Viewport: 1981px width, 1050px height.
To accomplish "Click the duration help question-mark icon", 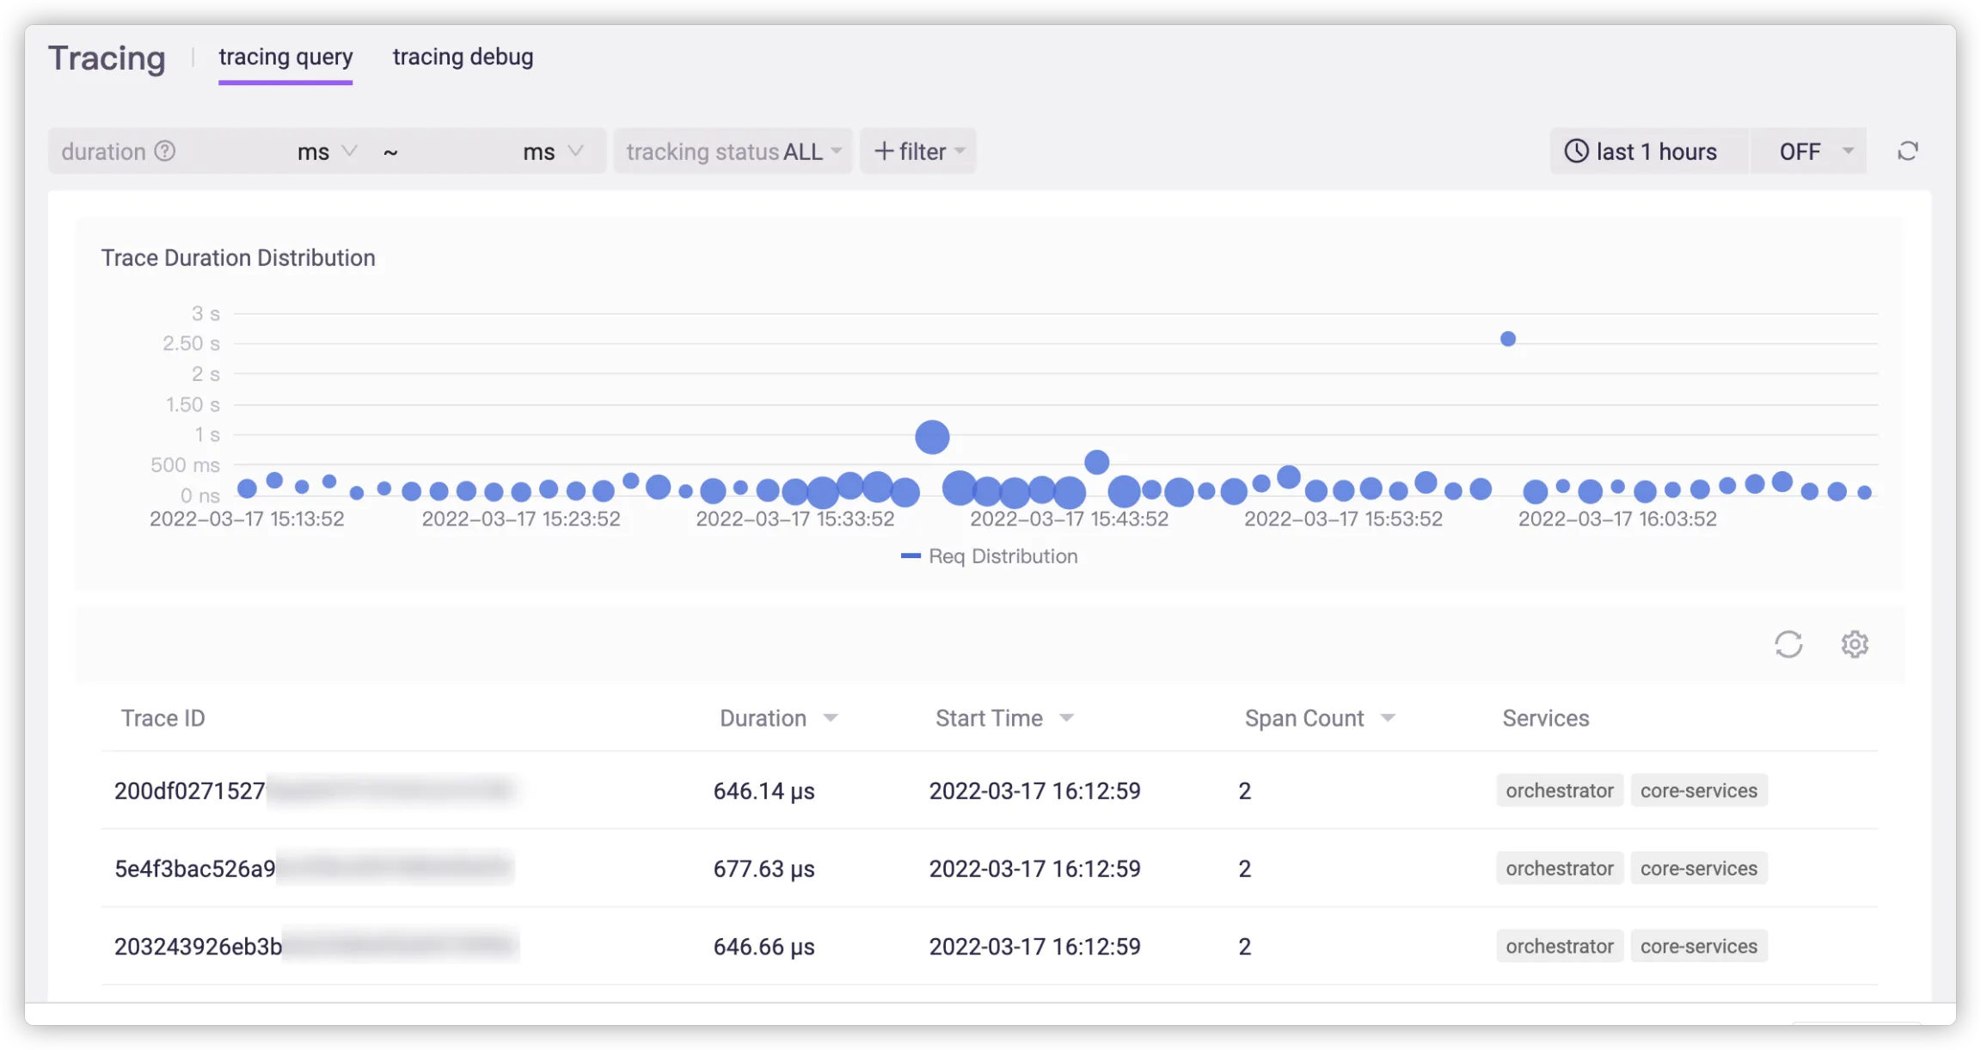I will point(165,151).
